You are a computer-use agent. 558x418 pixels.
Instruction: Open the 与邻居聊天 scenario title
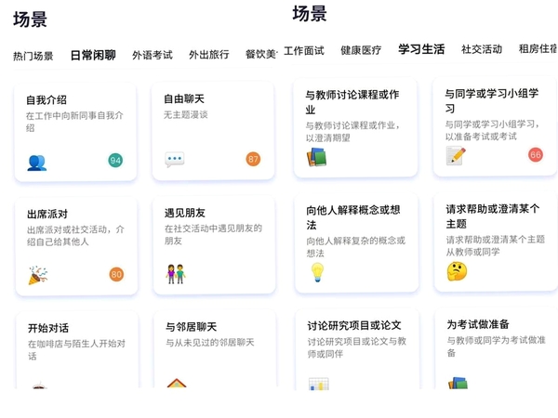coord(191,327)
